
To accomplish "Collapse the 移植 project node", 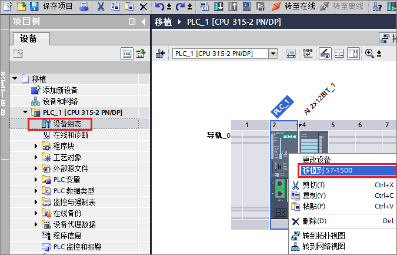I will click(15, 78).
